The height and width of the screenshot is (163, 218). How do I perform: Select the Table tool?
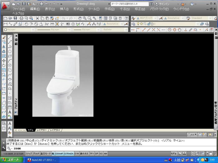pyautogui.click(x=10, y=107)
